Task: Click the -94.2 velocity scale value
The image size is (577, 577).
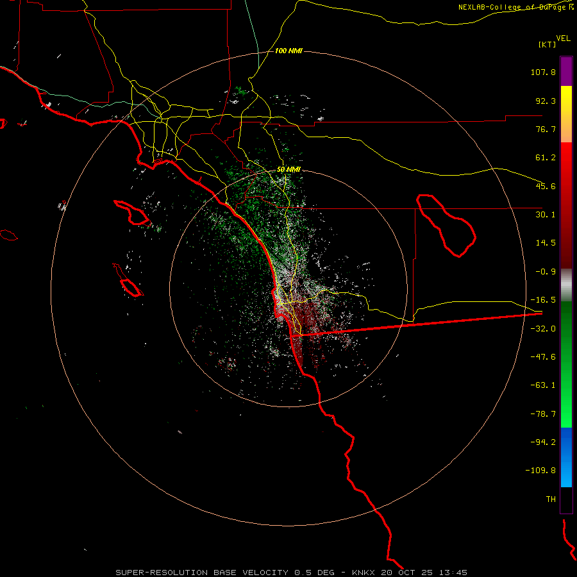Action: pos(543,442)
